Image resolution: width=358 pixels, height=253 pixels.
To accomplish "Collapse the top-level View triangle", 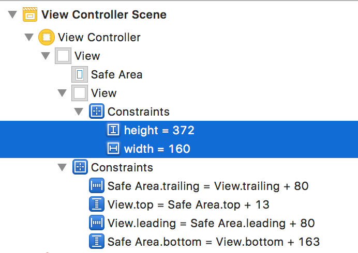I will pos(46,56).
